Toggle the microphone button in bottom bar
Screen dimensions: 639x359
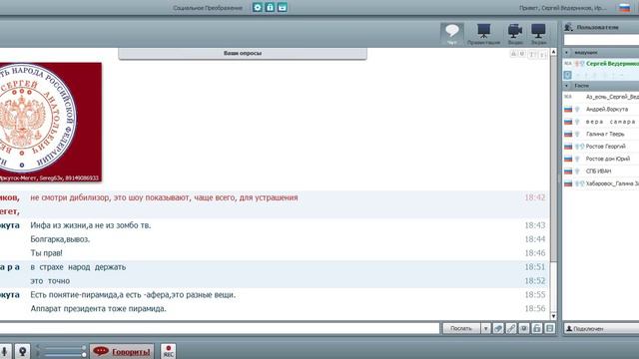pos(5,351)
